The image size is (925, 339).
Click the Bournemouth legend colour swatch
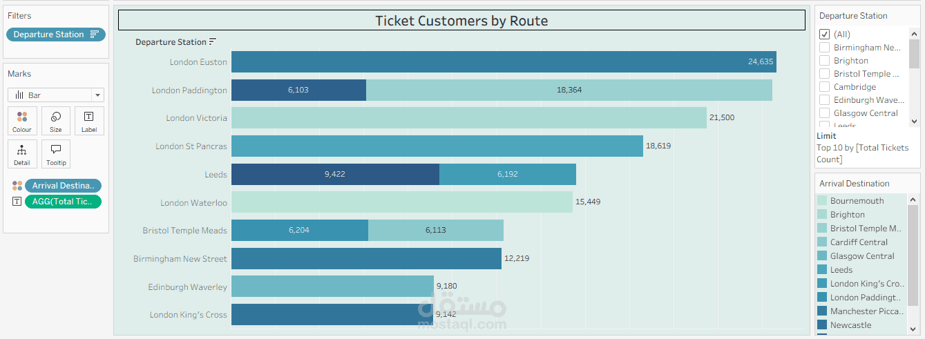[x=822, y=201]
